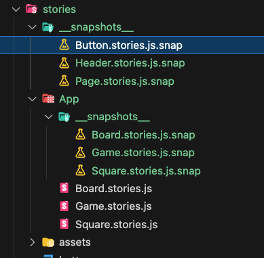264x258 pixels.
Task: Click the Storybook icon next to Board.stories.js
Action: [x=64, y=188]
